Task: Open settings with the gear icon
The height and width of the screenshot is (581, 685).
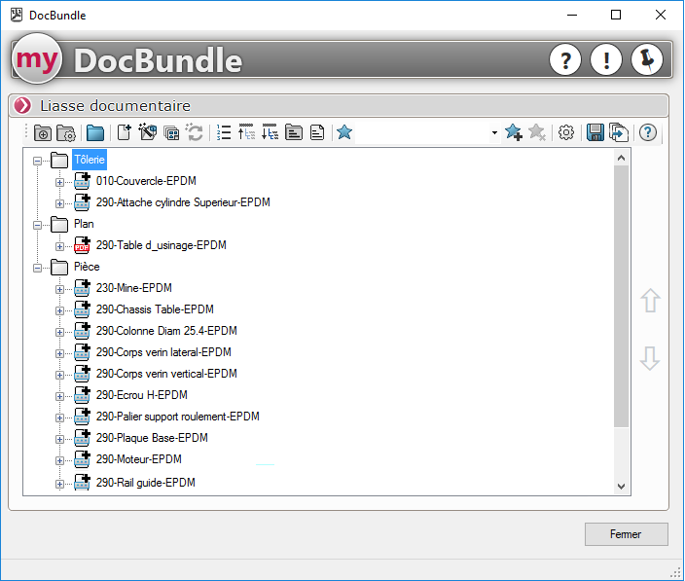Action: pos(566,133)
